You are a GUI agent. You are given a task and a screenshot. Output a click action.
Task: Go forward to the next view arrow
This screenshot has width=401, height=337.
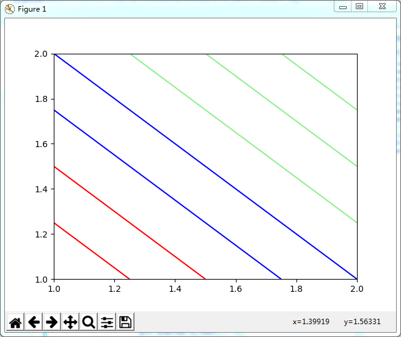52,322
